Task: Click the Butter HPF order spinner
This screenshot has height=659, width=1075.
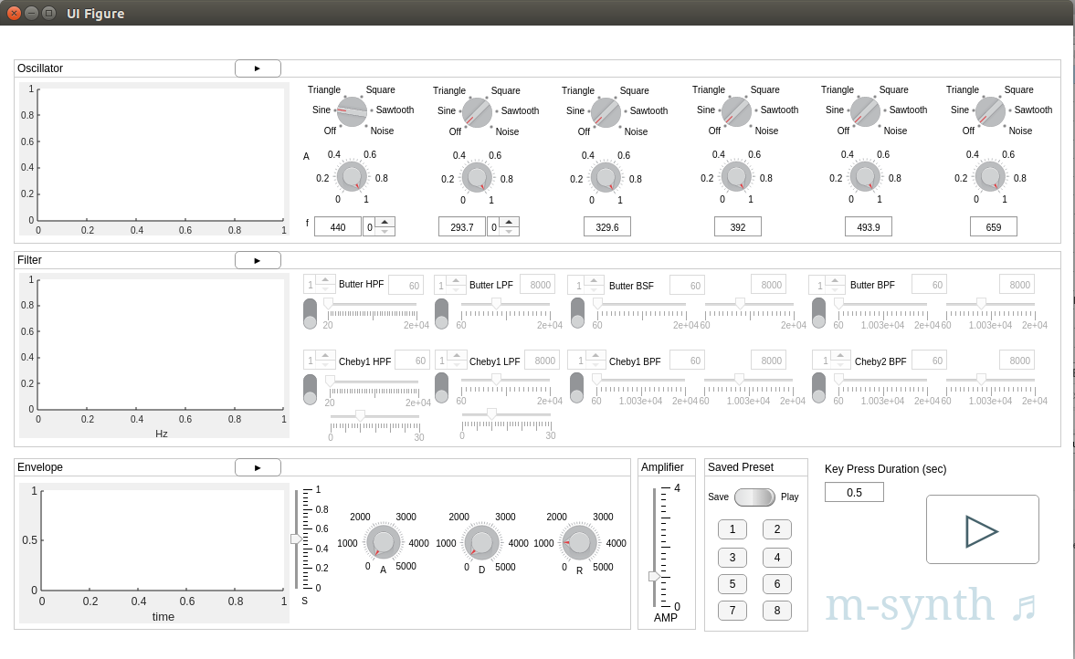Action: pos(320,284)
